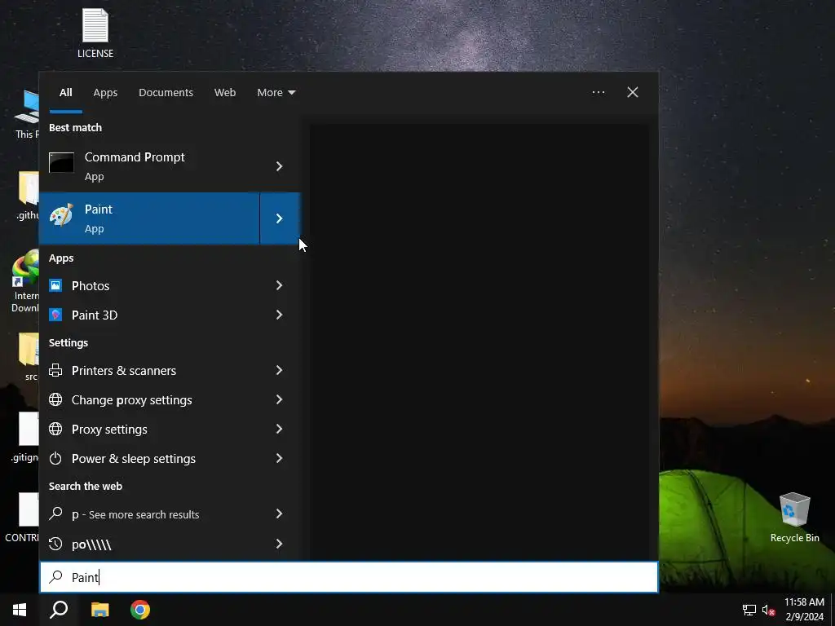The width and height of the screenshot is (835, 626).
Task: Expand Proxy settings result arrow
Action: [279, 429]
